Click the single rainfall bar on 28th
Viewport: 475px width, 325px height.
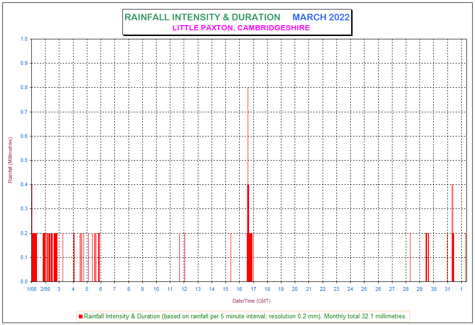point(410,257)
